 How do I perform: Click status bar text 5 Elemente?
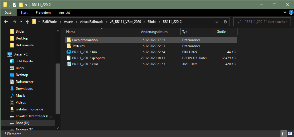click(13, 134)
